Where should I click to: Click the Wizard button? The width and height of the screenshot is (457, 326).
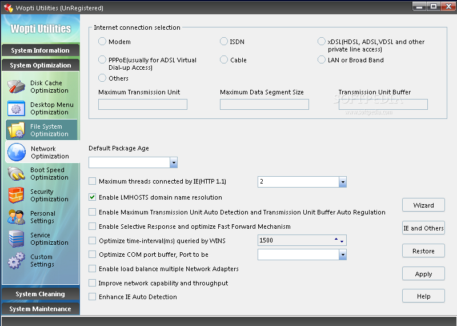(x=423, y=205)
